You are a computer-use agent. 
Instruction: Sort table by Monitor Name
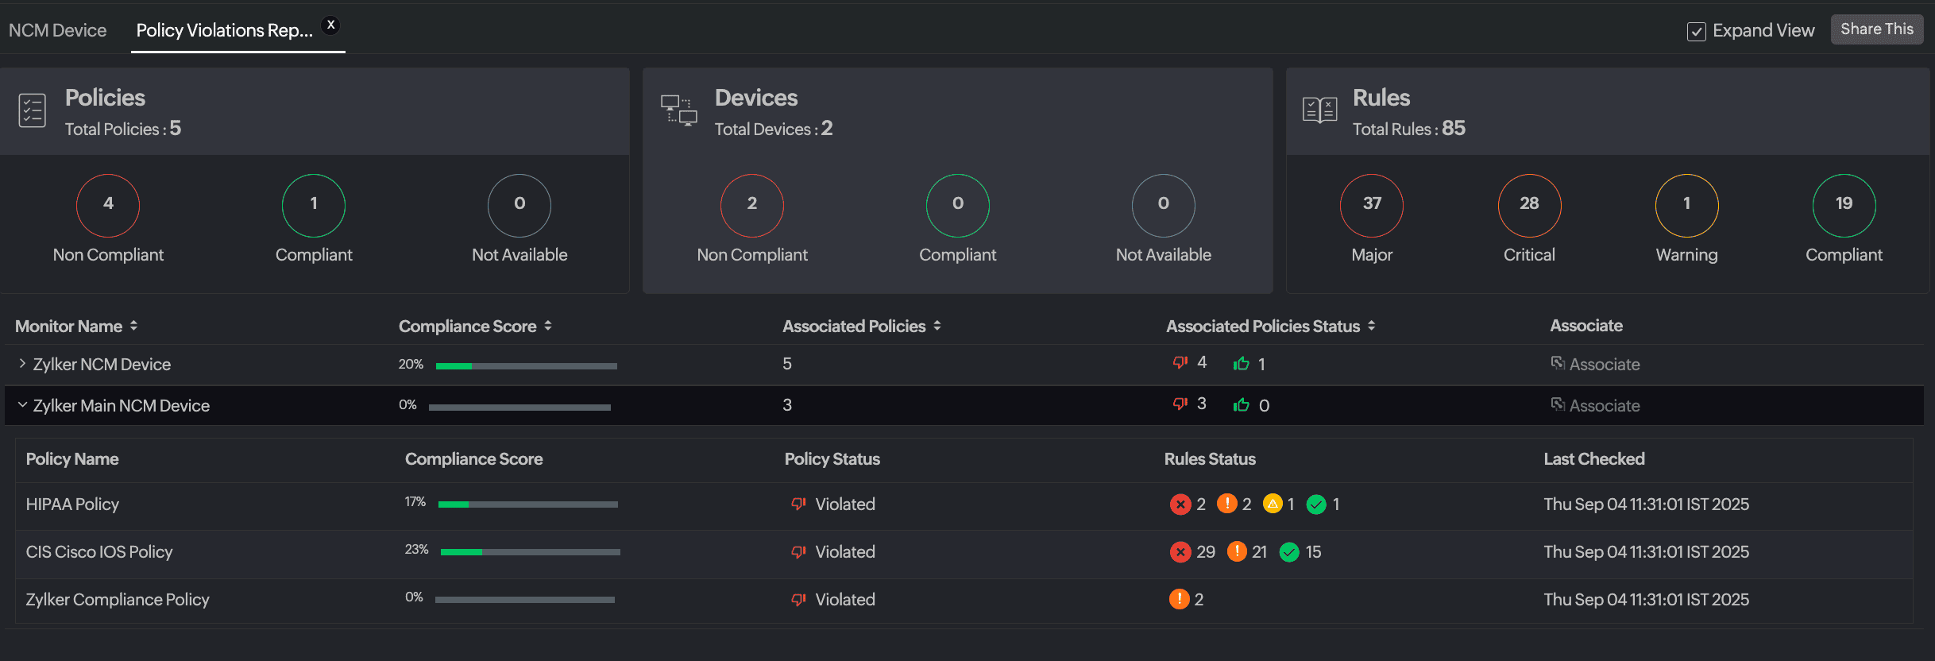pos(133,327)
